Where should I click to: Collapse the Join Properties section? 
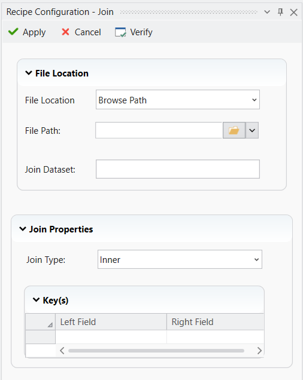[x=23, y=229]
